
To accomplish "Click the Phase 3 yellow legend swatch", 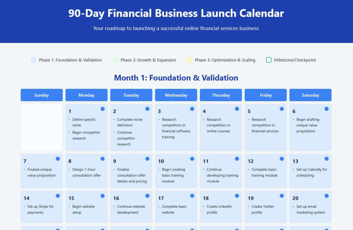I will click(190, 60).
